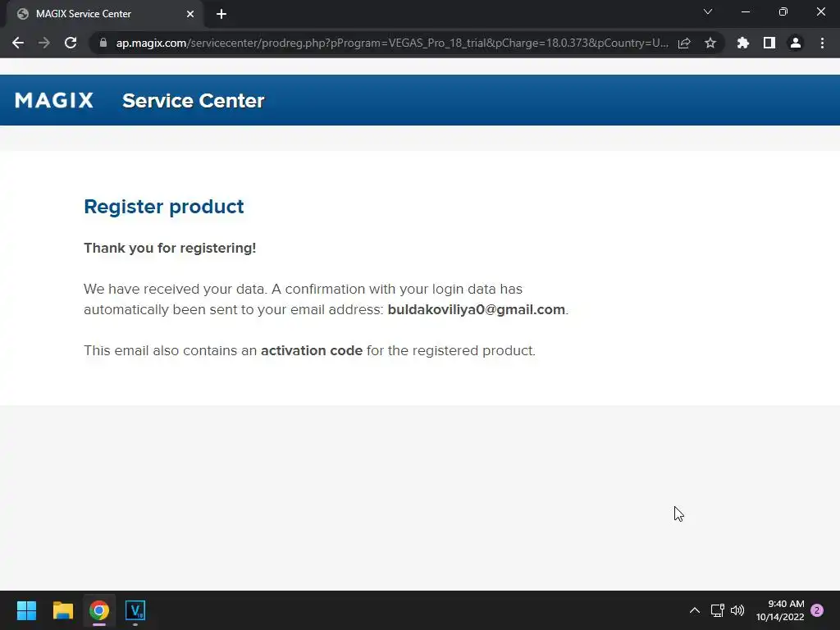The width and height of the screenshot is (840, 630).
Task: Open the volume tray icon
Action: (x=737, y=610)
